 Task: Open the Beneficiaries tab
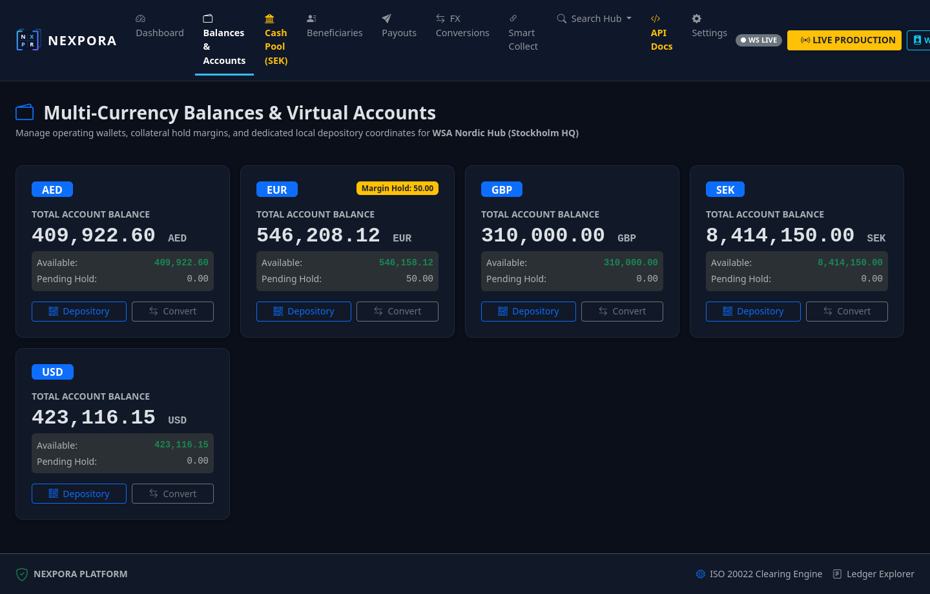click(335, 26)
